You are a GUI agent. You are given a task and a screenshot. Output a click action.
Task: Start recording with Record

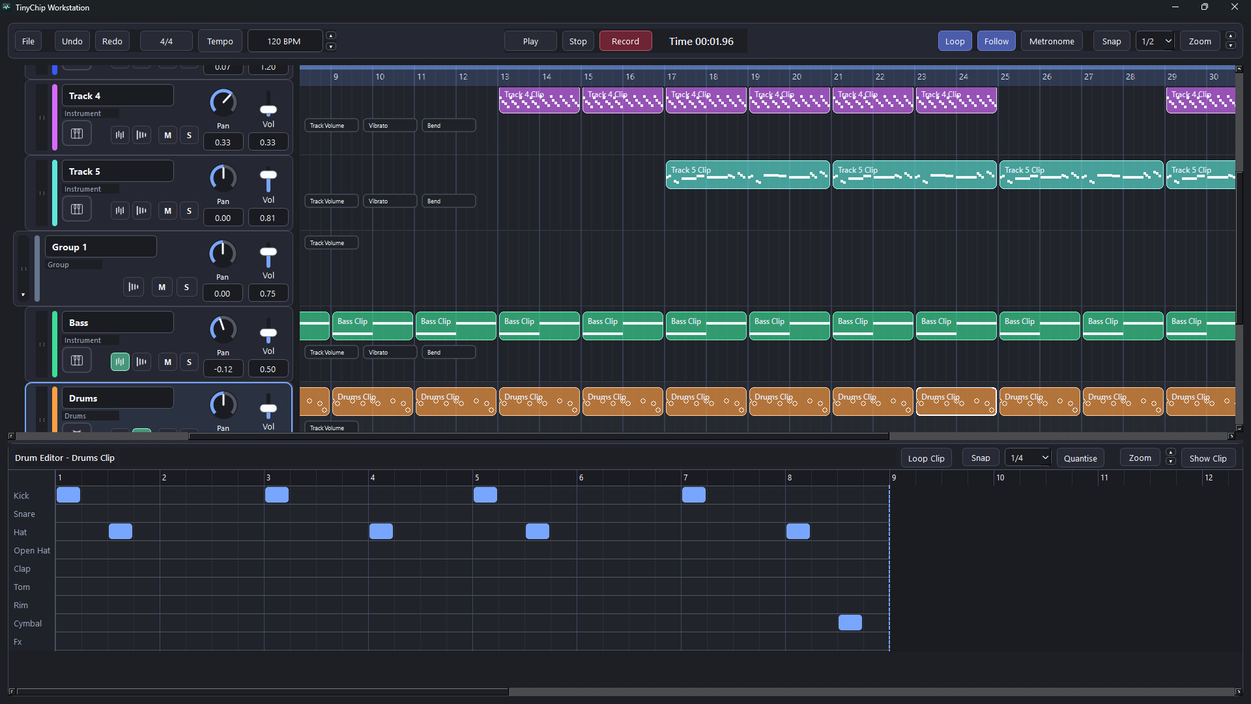click(x=625, y=41)
